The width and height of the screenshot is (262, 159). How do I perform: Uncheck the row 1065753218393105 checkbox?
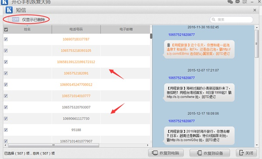(6, 50)
